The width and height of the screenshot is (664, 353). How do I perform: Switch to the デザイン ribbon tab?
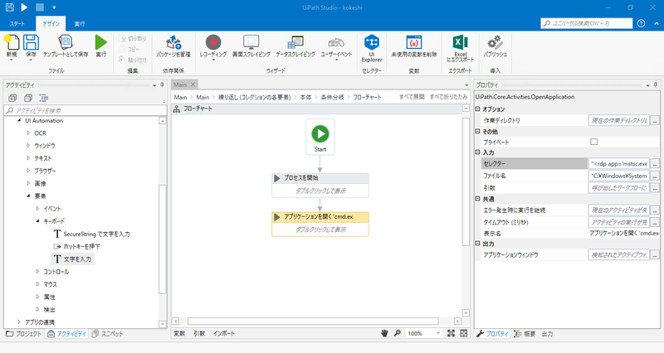click(x=51, y=24)
